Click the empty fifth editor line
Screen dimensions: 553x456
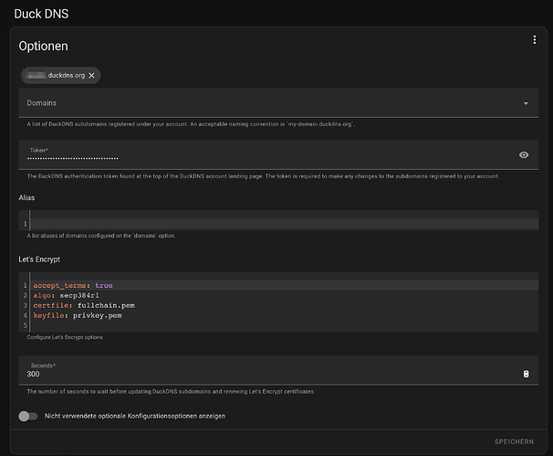point(284,325)
